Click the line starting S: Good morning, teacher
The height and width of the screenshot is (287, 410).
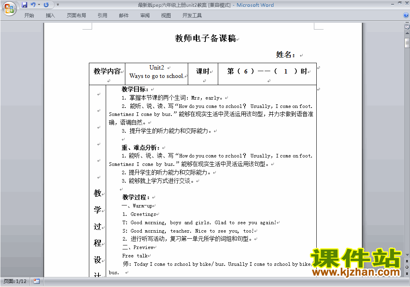pyautogui.click(x=188, y=231)
